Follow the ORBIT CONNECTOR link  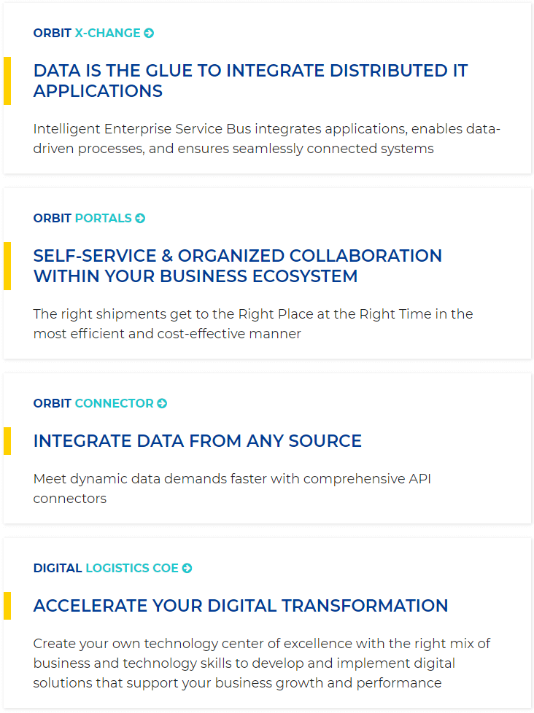[x=100, y=403]
